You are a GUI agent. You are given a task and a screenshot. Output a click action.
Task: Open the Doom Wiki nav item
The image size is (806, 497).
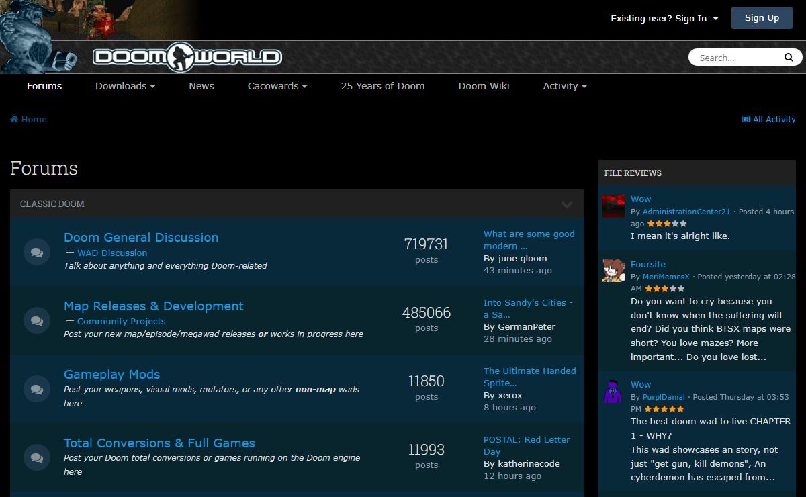484,86
